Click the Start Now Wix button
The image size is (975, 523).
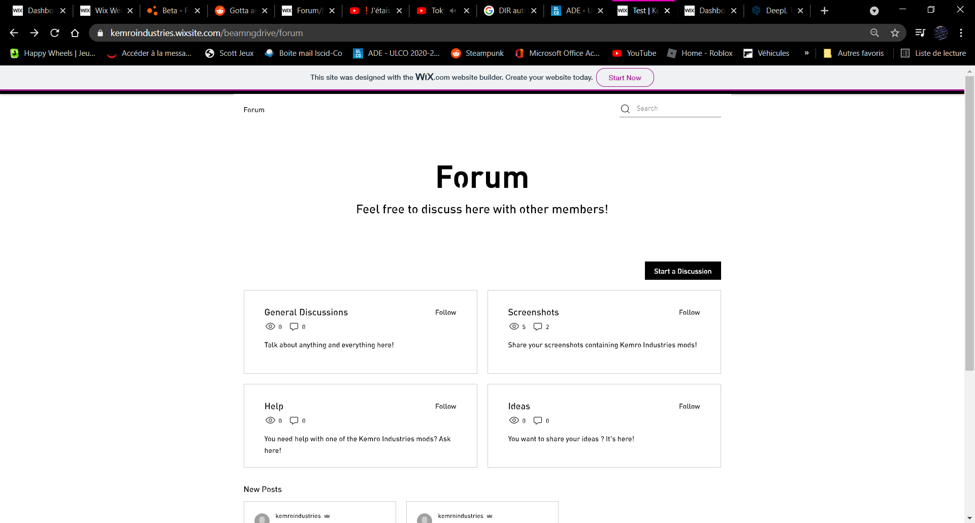pos(625,78)
